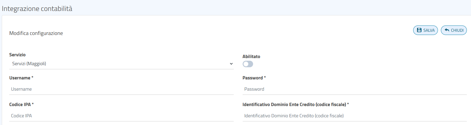Viewport: 471px width, 125px height.
Task: Click the Servizio dropdown chevron arrow
Action: coord(231,64)
